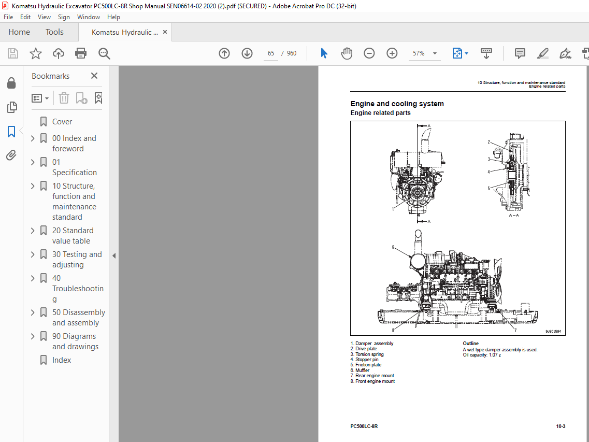
Task: Expand the 20 Standard value table bookmark
Action: (x=33, y=231)
